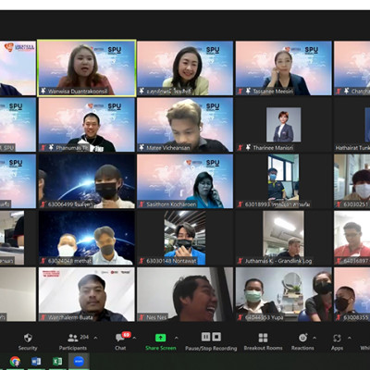
Task: Click the muted mic icon beside Tassanee Meesiri
Action: [240, 92]
